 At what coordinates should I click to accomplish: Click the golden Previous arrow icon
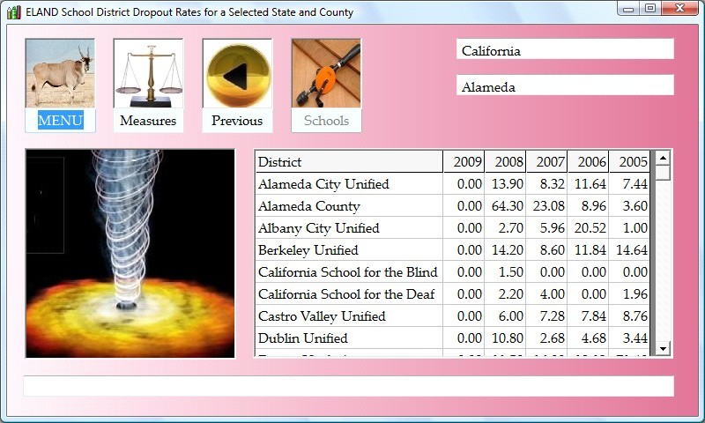coord(237,73)
